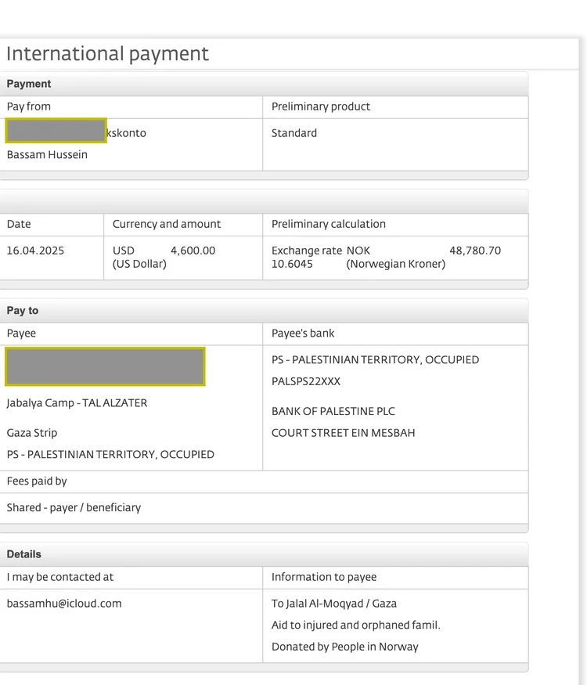Click the greyed-out account number box

click(x=56, y=131)
